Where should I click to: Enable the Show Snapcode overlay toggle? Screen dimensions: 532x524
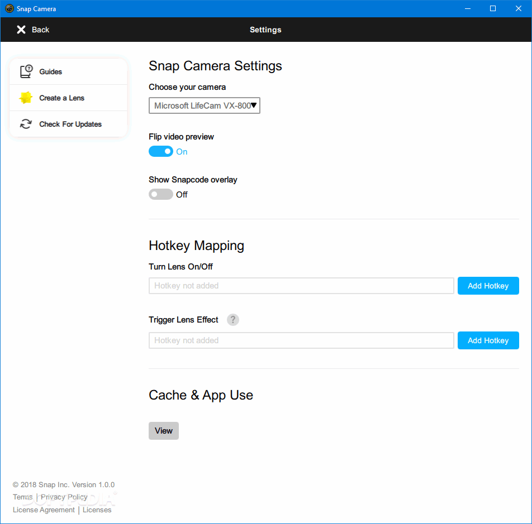click(161, 194)
